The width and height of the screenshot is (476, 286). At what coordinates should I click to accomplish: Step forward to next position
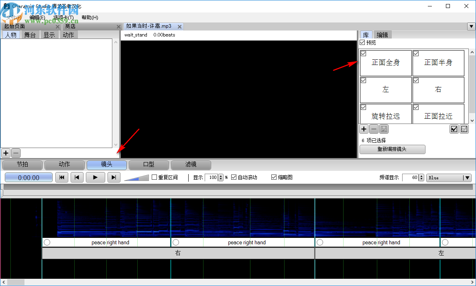click(x=114, y=177)
